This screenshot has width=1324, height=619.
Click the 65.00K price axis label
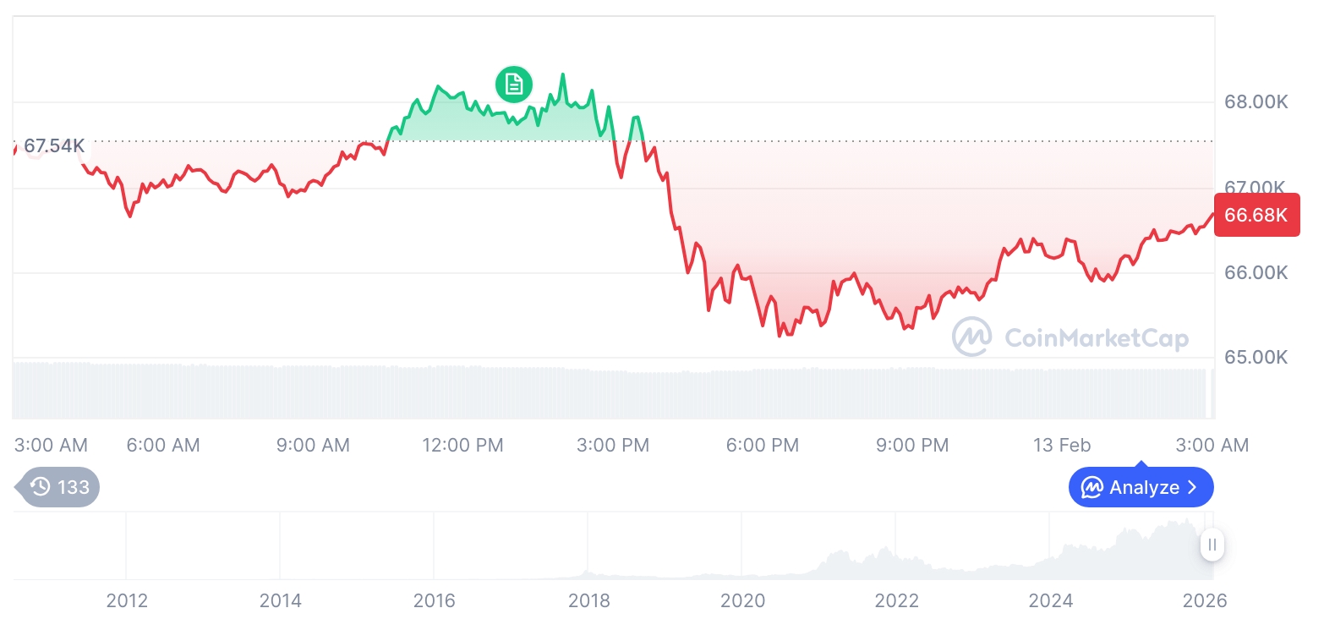coord(1256,357)
